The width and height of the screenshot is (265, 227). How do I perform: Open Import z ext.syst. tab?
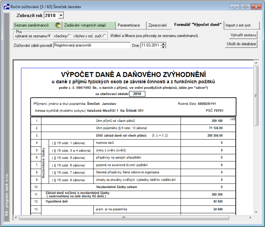tap(242, 25)
